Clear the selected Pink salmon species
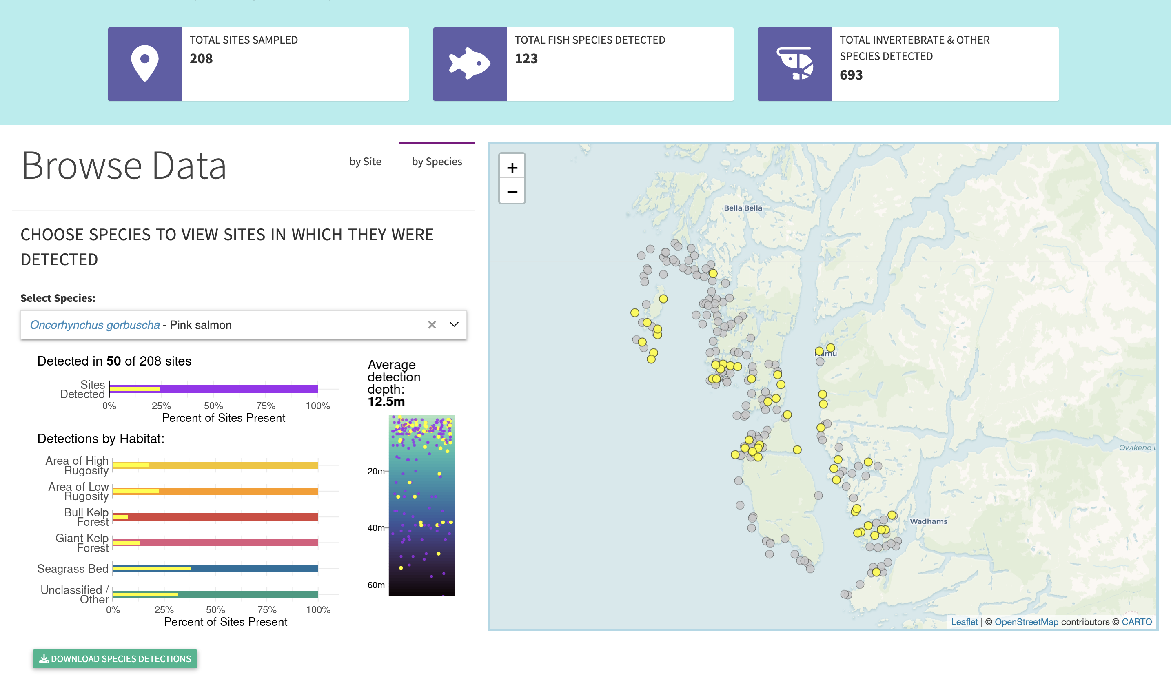Screen dimensions: 1171x687 (x=432, y=325)
